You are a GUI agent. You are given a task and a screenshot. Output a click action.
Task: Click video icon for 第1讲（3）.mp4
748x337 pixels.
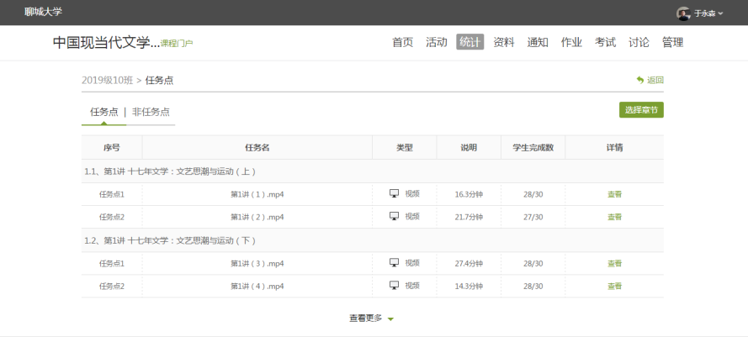394,262
